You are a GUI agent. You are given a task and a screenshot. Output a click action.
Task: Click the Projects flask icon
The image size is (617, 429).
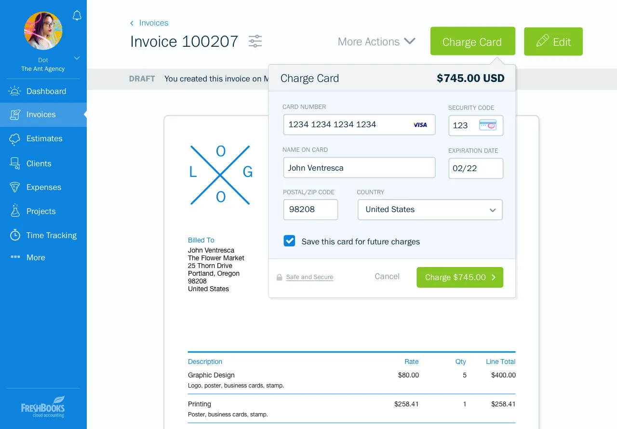point(15,211)
